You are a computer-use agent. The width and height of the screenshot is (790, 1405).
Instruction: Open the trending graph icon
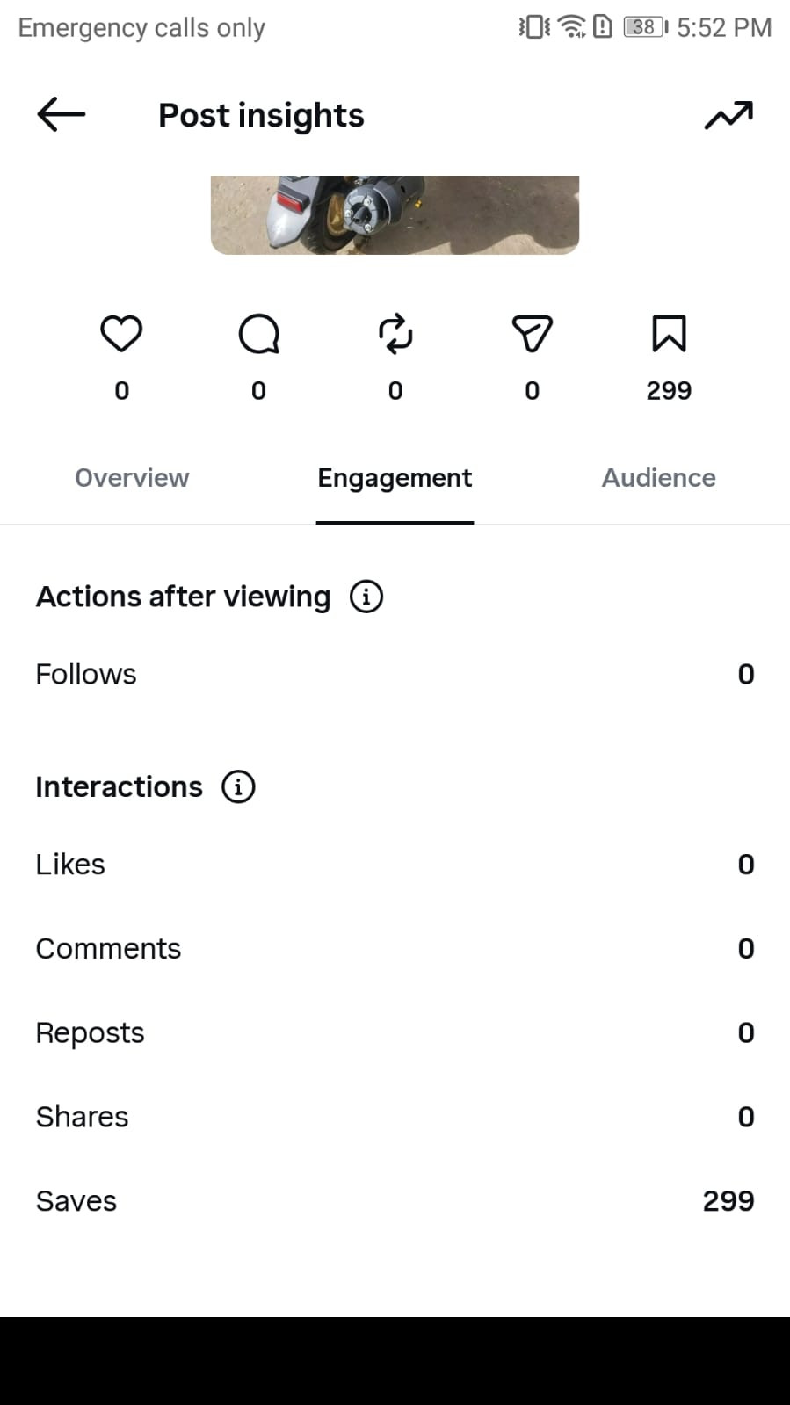tap(728, 115)
